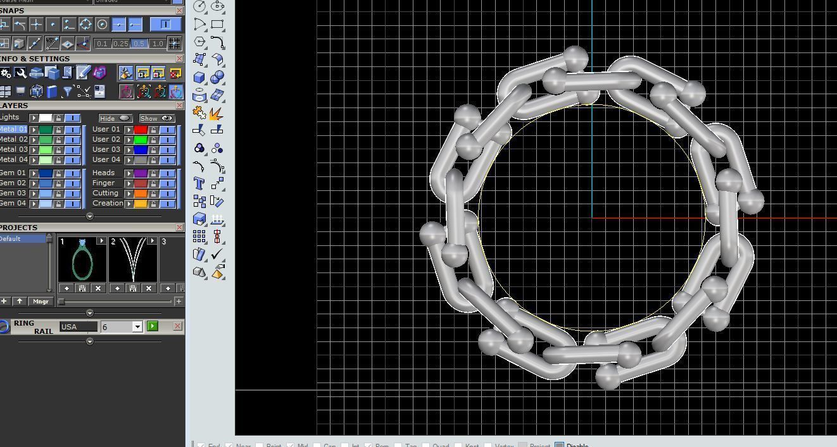Viewport: 837px width, 447px height.
Task: Open the Metal 03 color swatch
Action: 46,150
